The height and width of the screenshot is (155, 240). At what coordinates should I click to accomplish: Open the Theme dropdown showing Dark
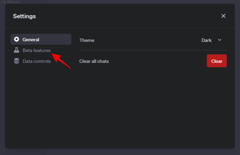coord(211,40)
